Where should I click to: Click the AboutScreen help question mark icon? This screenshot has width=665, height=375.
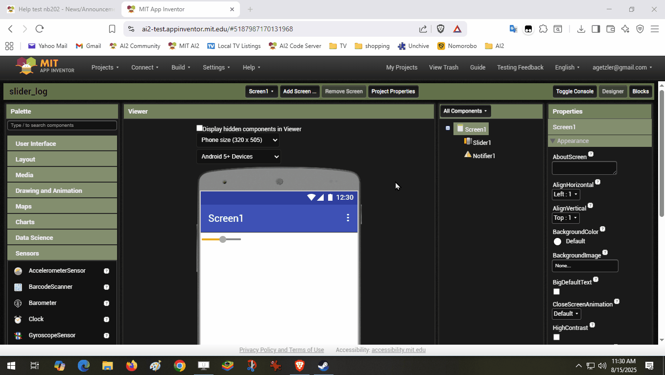point(591,154)
